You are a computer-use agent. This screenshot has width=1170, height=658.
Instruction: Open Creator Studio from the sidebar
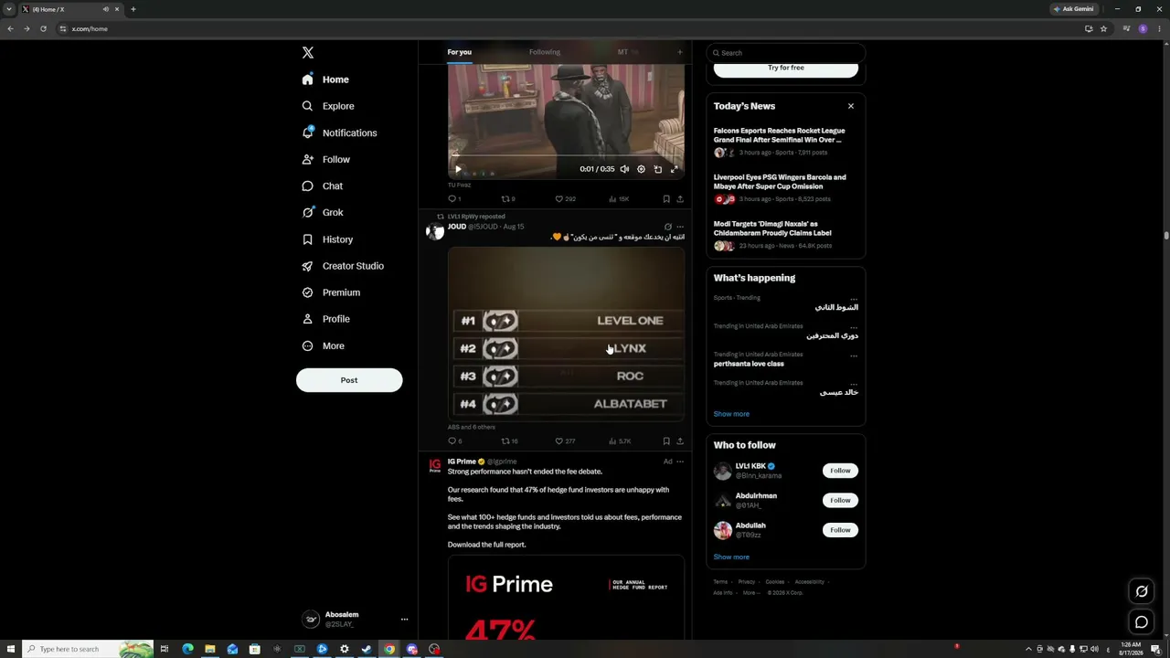pos(343,266)
